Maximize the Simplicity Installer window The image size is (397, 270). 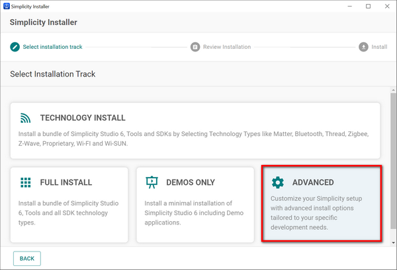(369, 7)
